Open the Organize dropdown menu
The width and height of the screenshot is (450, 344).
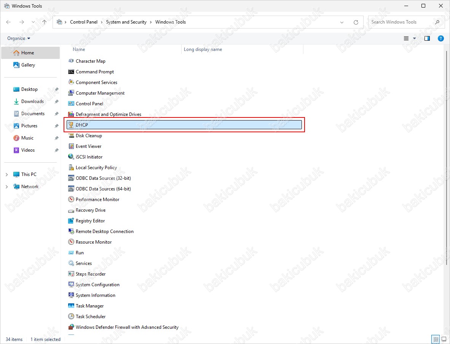(19, 38)
